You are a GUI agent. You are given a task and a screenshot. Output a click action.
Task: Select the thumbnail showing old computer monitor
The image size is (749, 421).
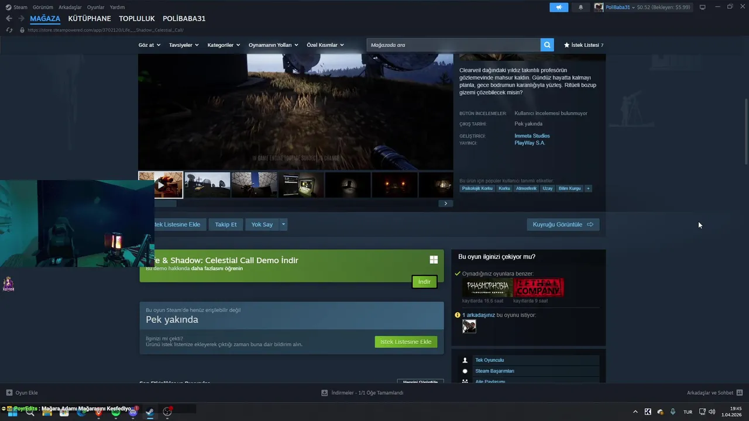301,185
